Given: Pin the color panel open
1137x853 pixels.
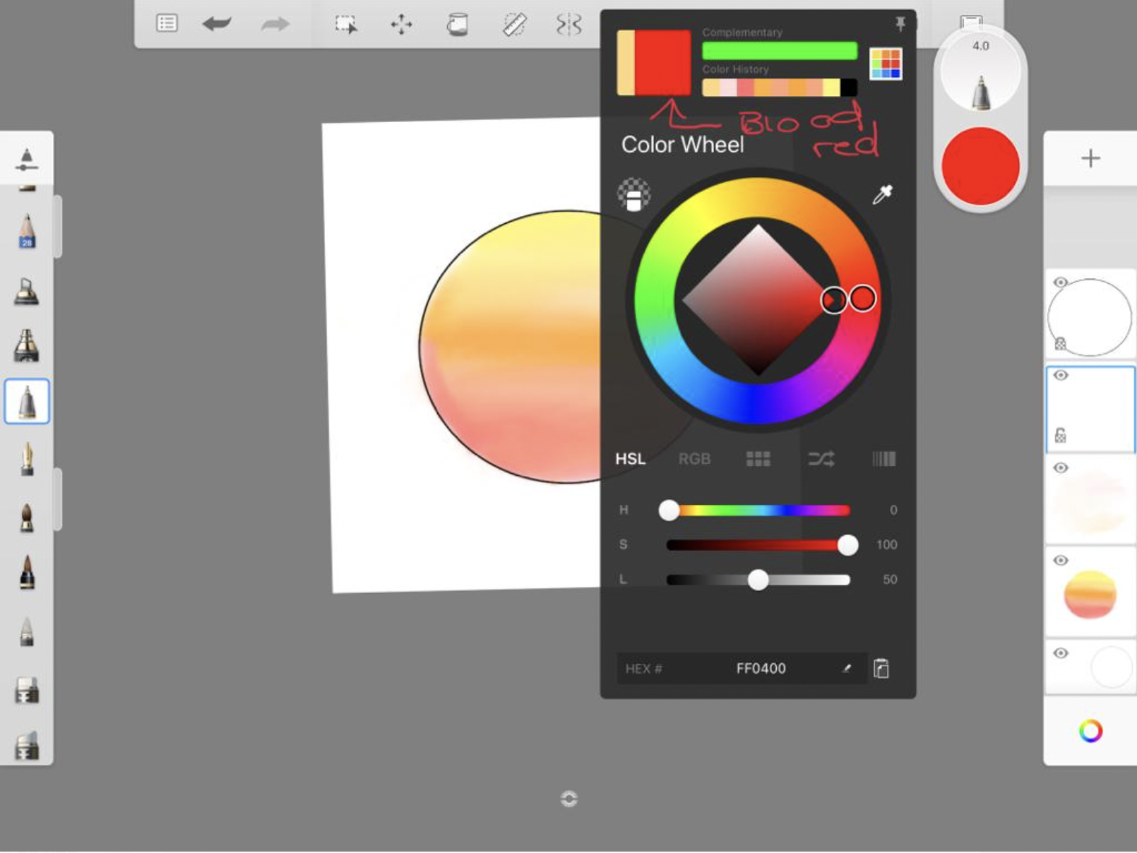Looking at the screenshot, I should click(x=900, y=24).
